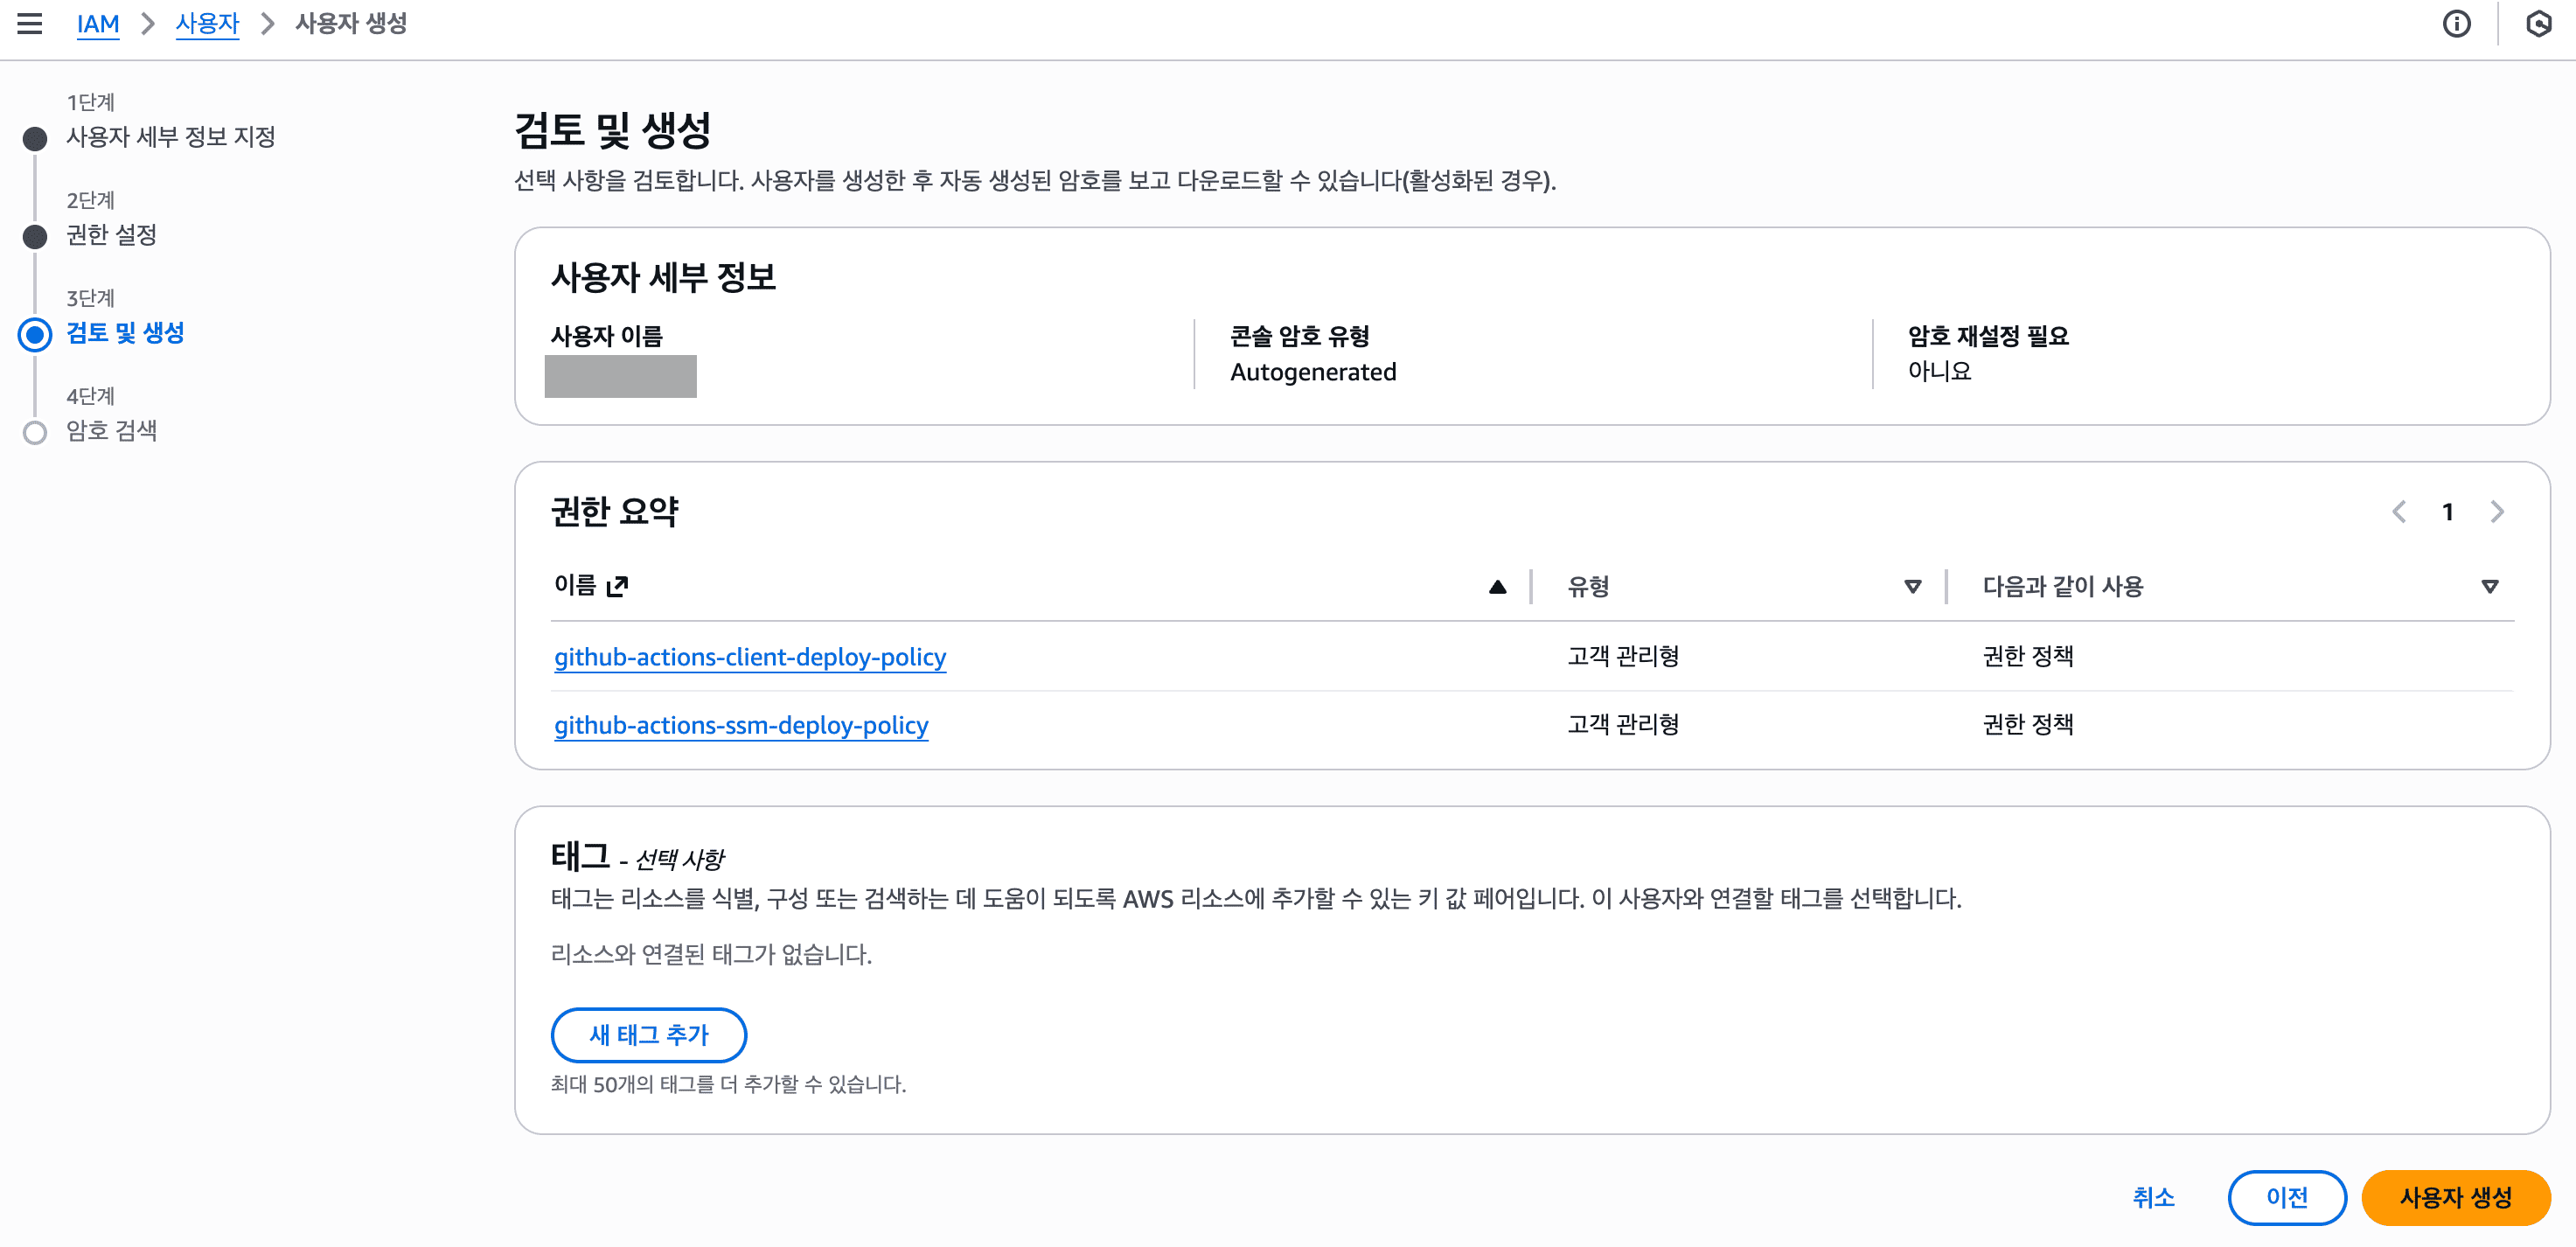This screenshot has width=2576, height=1247.
Task: Open the IAM breadcrumb menu item
Action: 98,23
